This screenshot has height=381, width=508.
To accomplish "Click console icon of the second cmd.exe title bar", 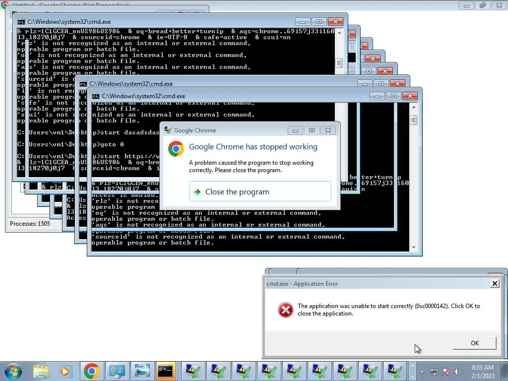I will click(x=83, y=84).
